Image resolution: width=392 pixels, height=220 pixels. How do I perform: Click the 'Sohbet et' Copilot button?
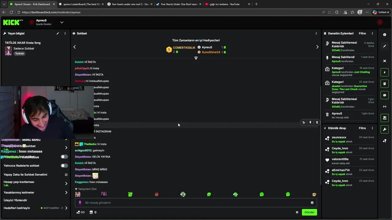point(381,12)
